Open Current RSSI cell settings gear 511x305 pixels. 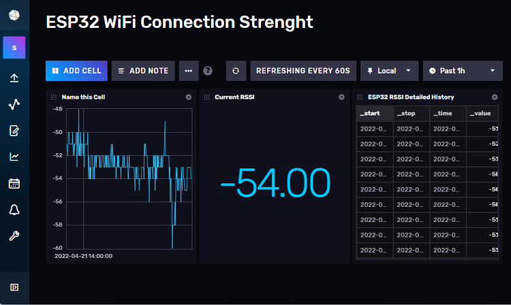pos(341,97)
